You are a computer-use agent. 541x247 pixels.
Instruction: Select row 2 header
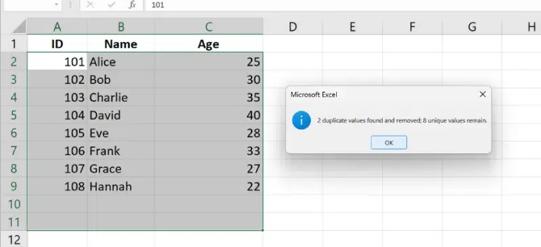[14, 61]
